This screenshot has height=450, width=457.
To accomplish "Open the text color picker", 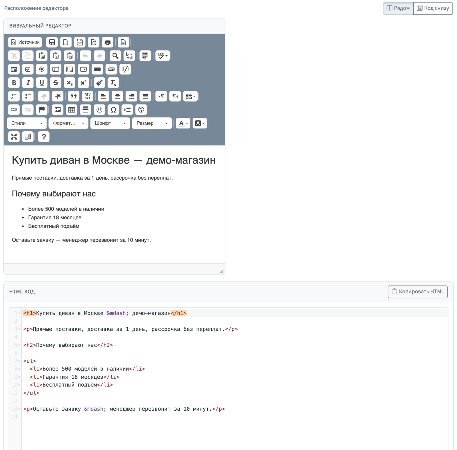I will [x=183, y=123].
